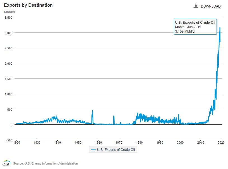
Task: Click the 1920 x-axis label
Action: click(17, 143)
